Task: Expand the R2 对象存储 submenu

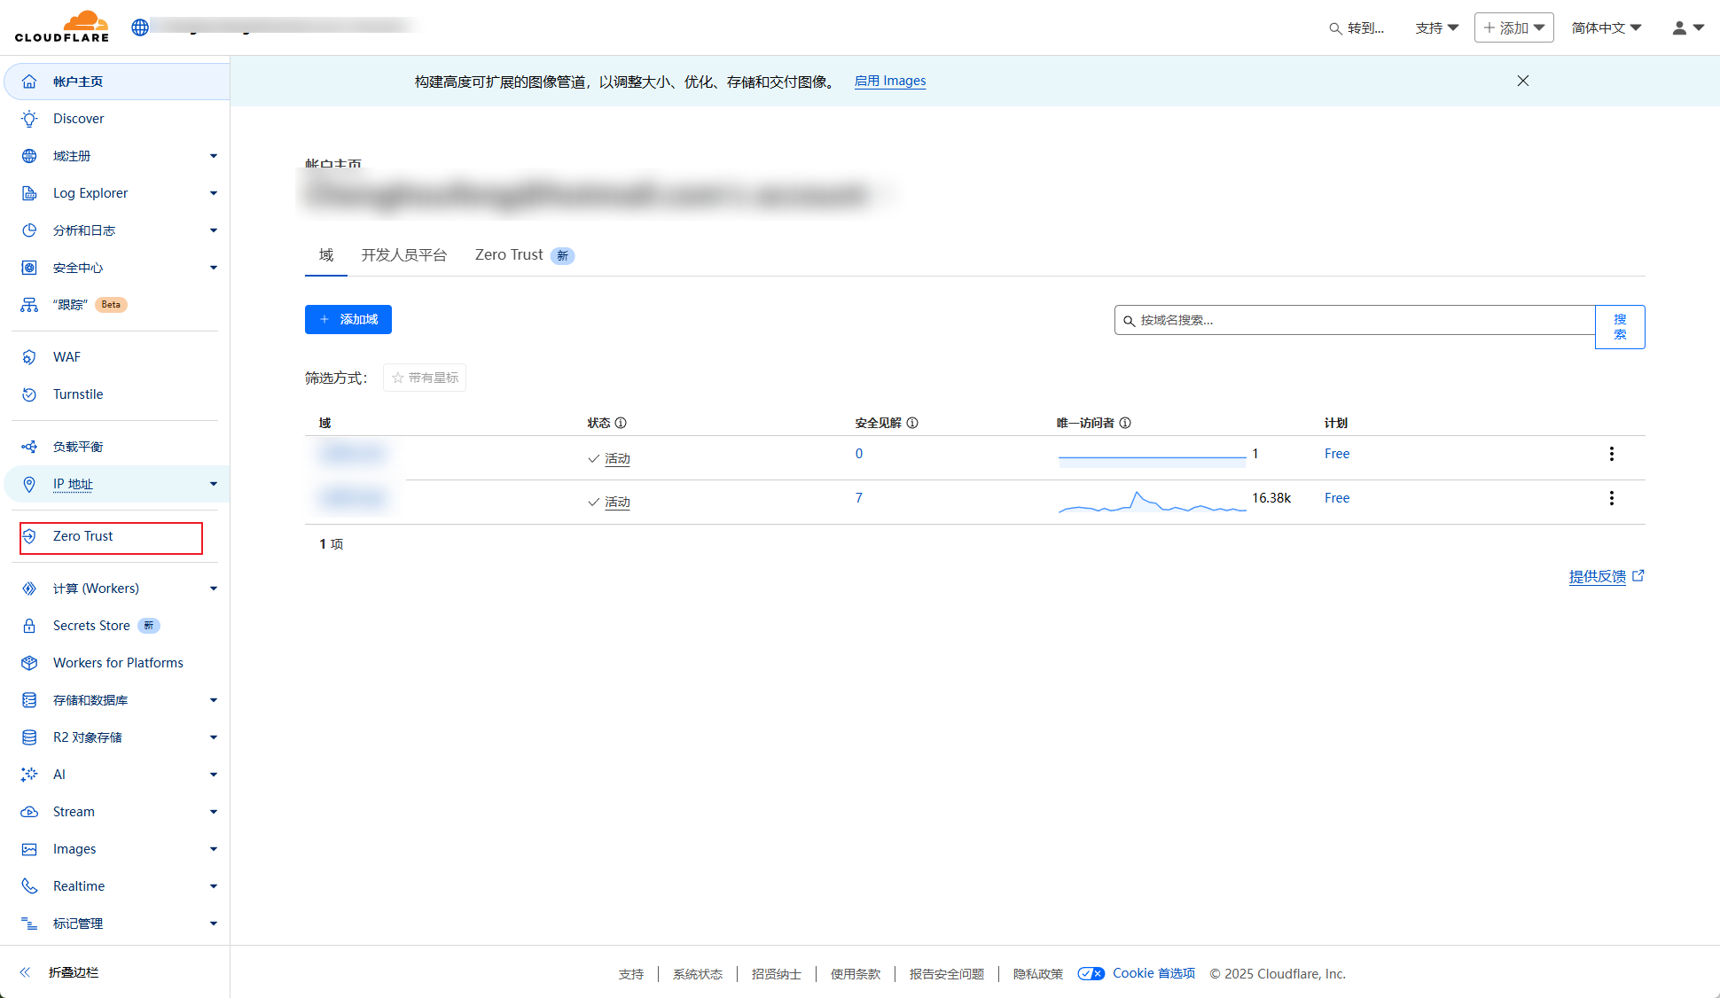Action: pyautogui.click(x=214, y=737)
